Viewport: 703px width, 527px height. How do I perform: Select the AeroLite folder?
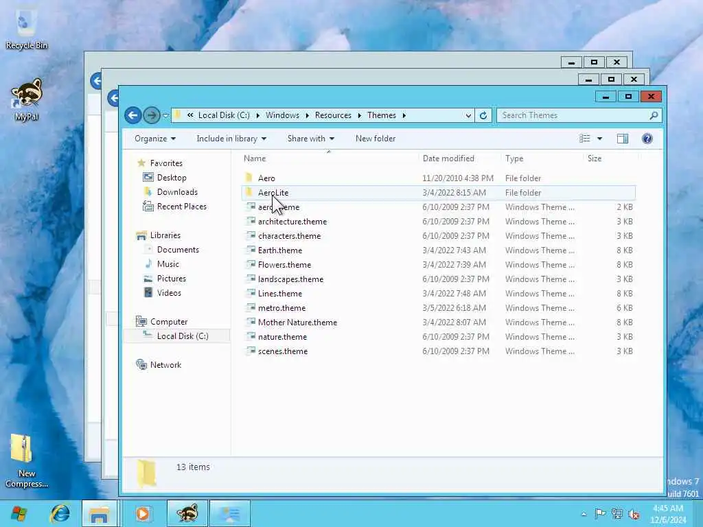(x=438, y=193)
